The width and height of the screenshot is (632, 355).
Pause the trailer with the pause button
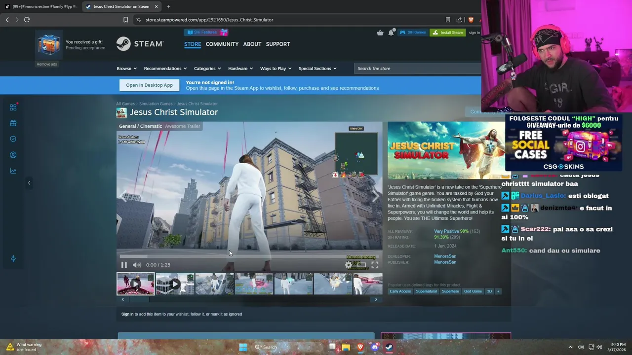(x=124, y=265)
